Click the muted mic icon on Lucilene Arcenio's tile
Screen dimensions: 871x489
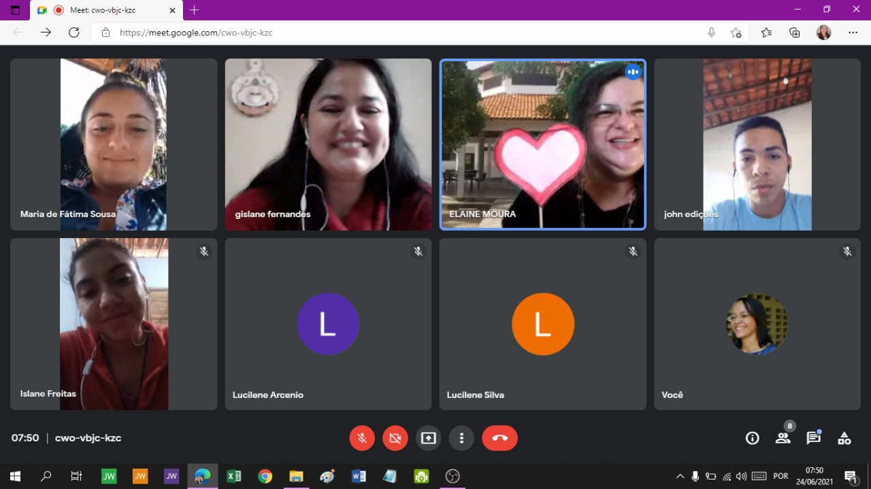(x=418, y=252)
